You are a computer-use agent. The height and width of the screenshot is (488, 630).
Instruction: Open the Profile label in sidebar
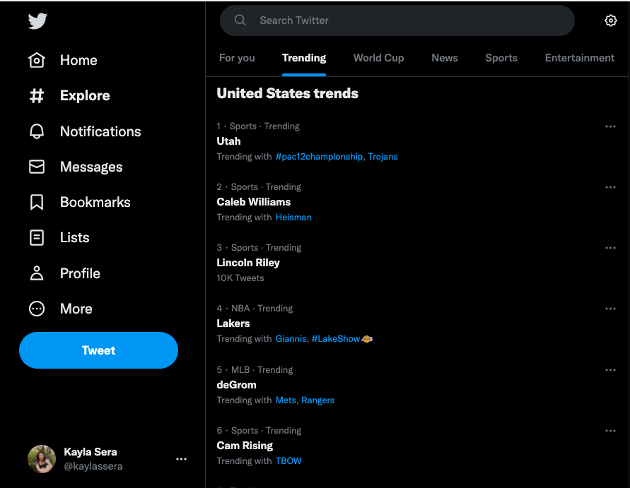[x=80, y=273]
